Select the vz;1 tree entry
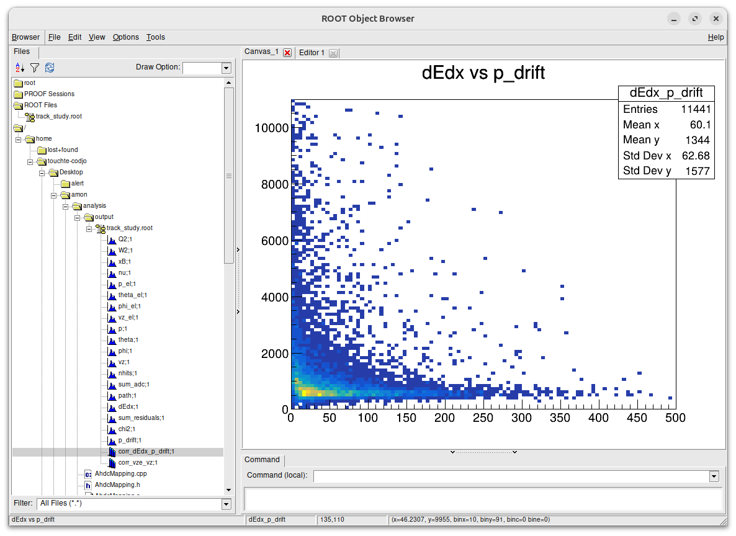Screen dimensions: 736x536 point(124,362)
